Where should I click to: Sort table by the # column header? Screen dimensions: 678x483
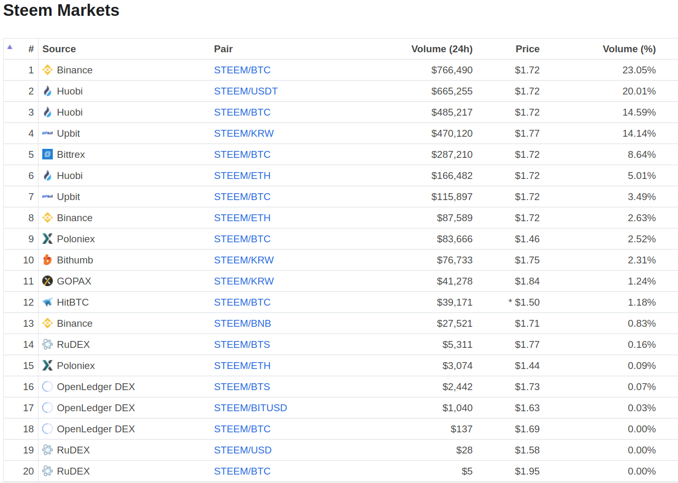click(31, 49)
